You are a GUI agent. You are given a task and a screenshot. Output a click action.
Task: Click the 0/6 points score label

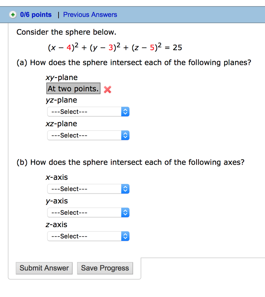pos(36,15)
